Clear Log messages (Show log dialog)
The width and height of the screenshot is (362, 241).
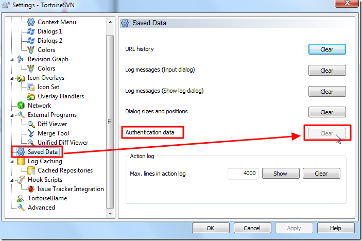[x=327, y=92]
